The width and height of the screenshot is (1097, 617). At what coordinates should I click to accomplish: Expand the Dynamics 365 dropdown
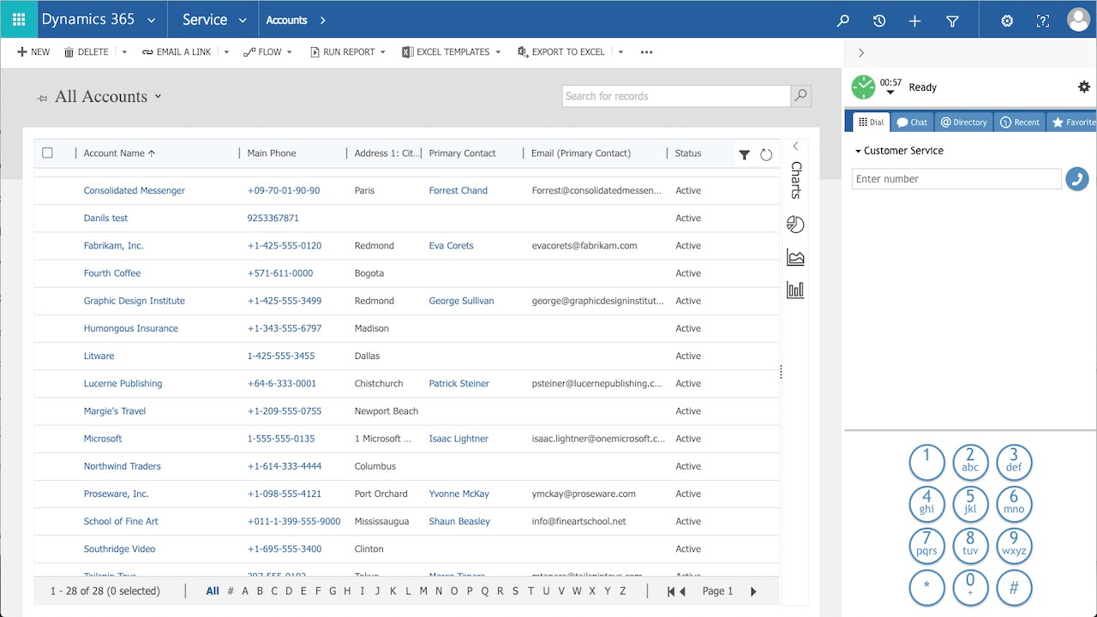[152, 20]
